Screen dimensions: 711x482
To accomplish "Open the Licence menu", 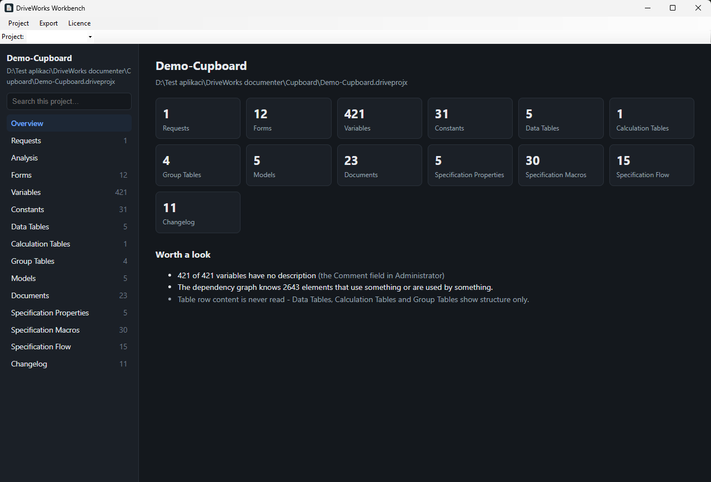I will (x=79, y=23).
